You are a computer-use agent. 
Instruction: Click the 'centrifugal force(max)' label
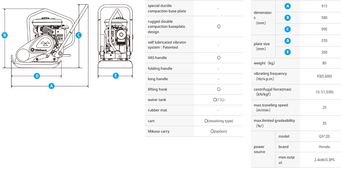[x=273, y=89]
